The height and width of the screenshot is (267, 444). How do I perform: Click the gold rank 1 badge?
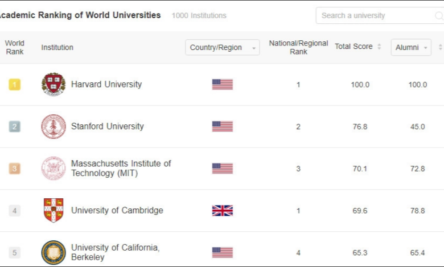pyautogui.click(x=14, y=85)
